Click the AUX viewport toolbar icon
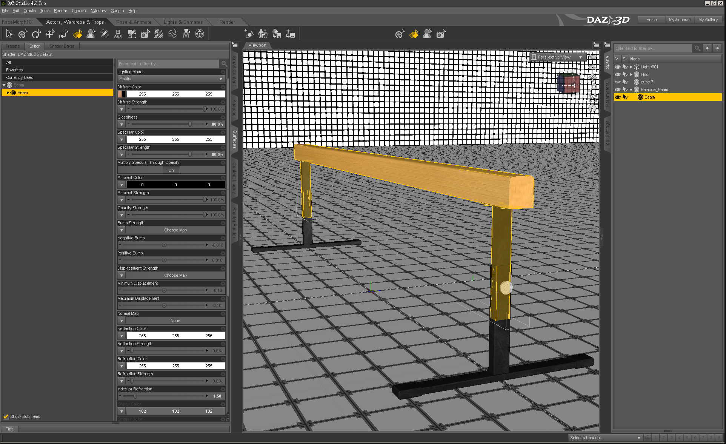The width and height of the screenshot is (726, 444). [118, 34]
